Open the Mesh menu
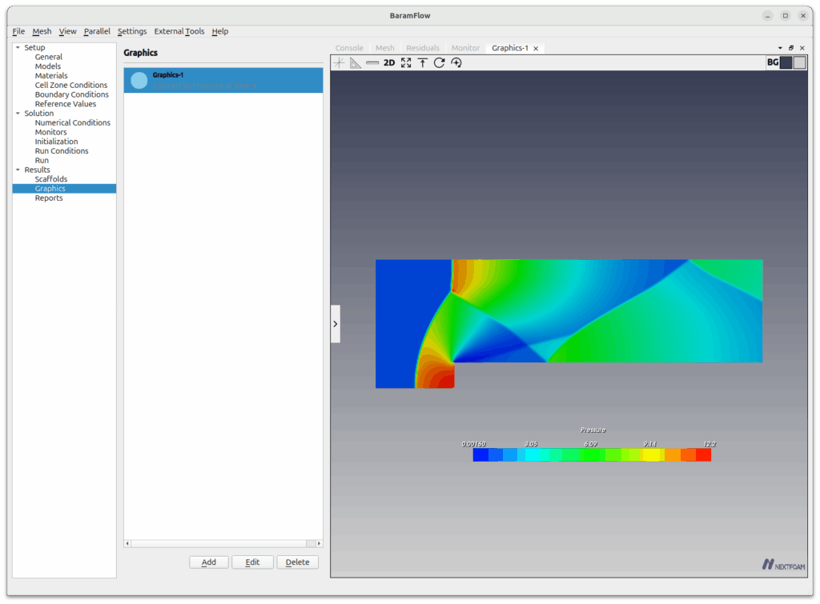820x604 pixels. click(42, 31)
